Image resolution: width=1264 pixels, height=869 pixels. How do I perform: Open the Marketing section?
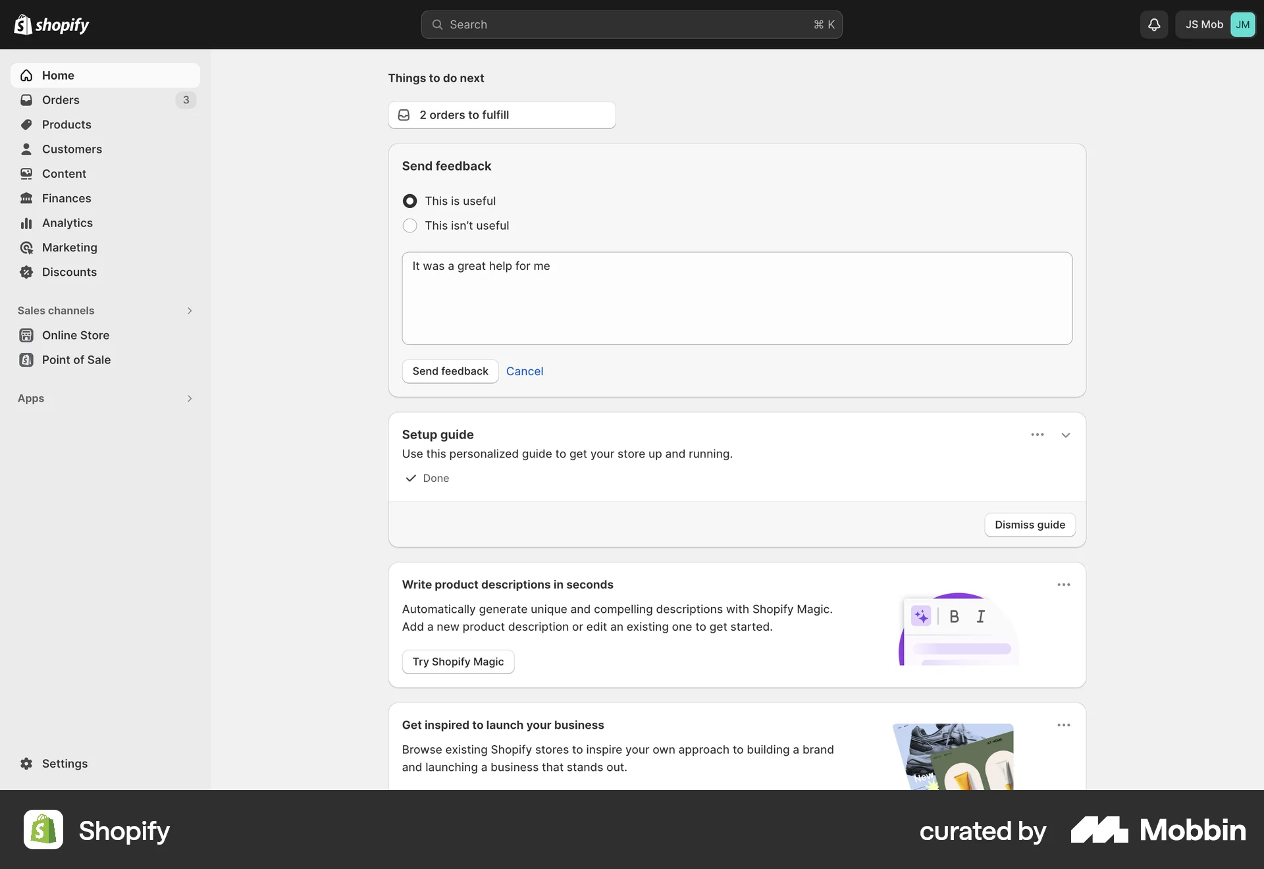[x=69, y=247]
